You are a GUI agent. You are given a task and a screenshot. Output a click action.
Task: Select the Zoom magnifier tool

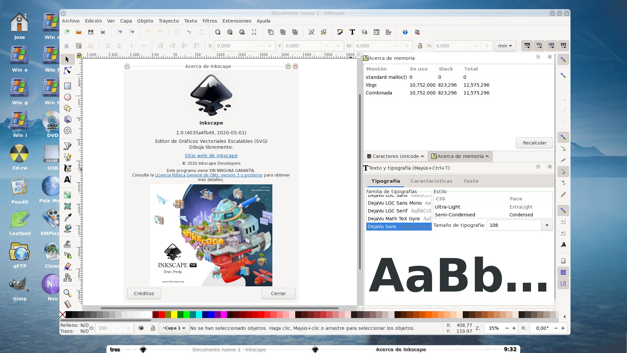coord(68,293)
